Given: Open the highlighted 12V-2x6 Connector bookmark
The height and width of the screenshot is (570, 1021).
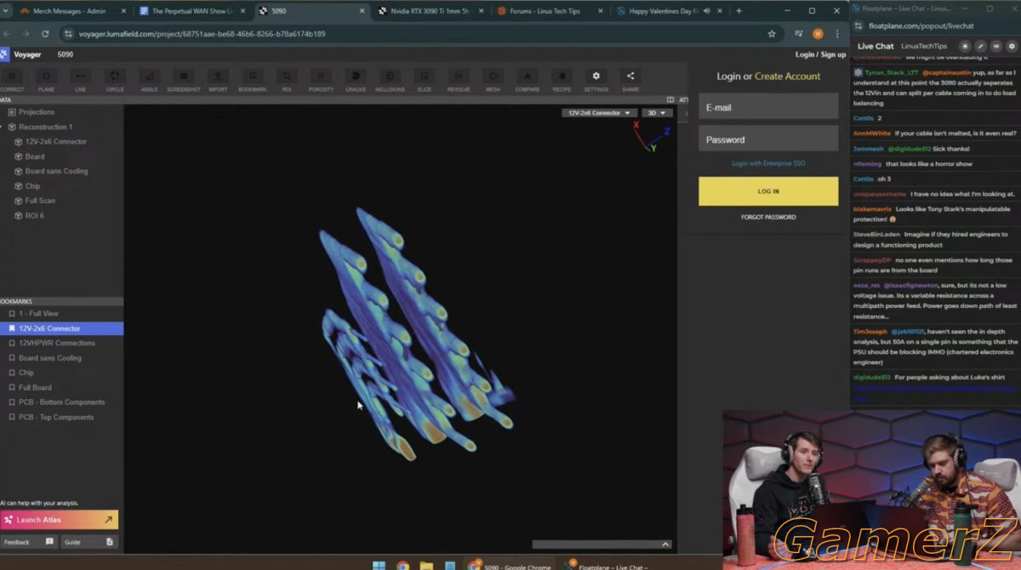Looking at the screenshot, I should (x=61, y=328).
